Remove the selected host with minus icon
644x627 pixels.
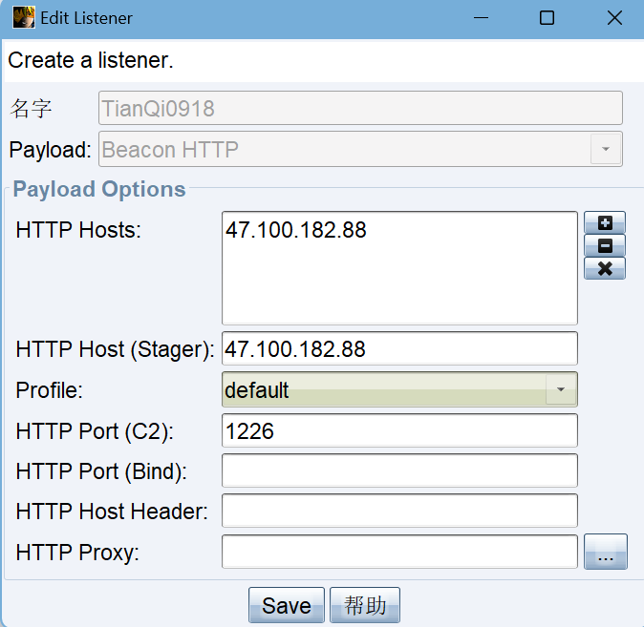pyautogui.click(x=605, y=245)
